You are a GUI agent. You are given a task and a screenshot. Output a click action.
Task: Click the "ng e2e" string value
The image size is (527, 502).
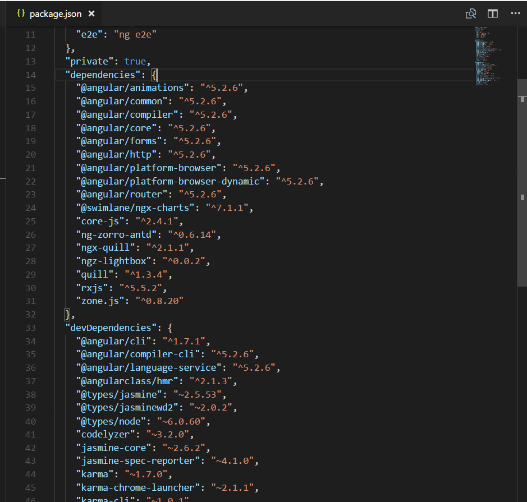tap(135, 35)
